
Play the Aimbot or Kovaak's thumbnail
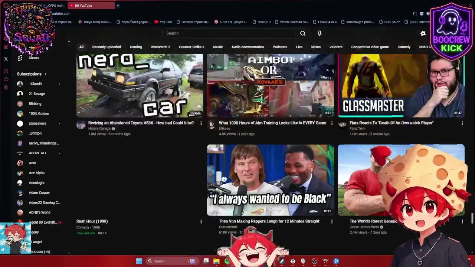[271, 86]
